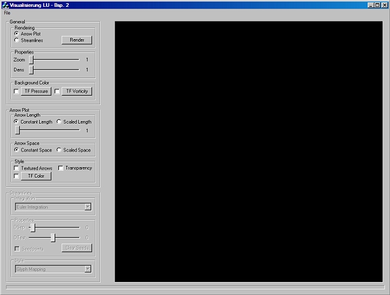This screenshot has width=390, height=295.
Task: Open the File menu
Action: 7,13
